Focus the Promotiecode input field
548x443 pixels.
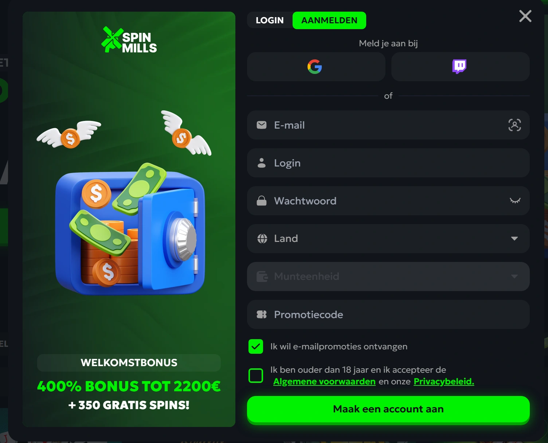pyautogui.click(x=388, y=314)
